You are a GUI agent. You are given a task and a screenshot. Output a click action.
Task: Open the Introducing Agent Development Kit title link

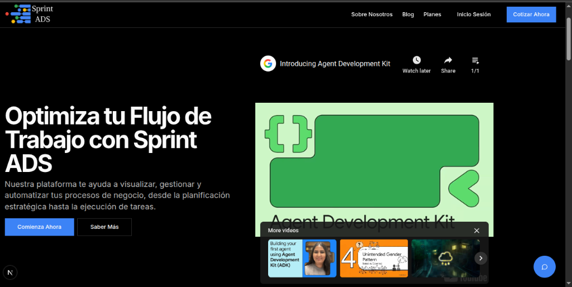click(x=335, y=64)
